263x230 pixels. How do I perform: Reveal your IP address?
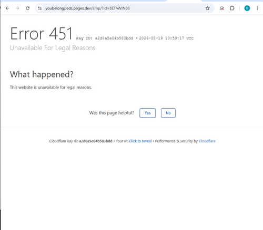(x=140, y=141)
